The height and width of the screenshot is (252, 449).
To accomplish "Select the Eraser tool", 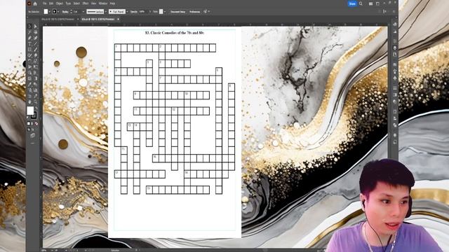I will 36,55.
